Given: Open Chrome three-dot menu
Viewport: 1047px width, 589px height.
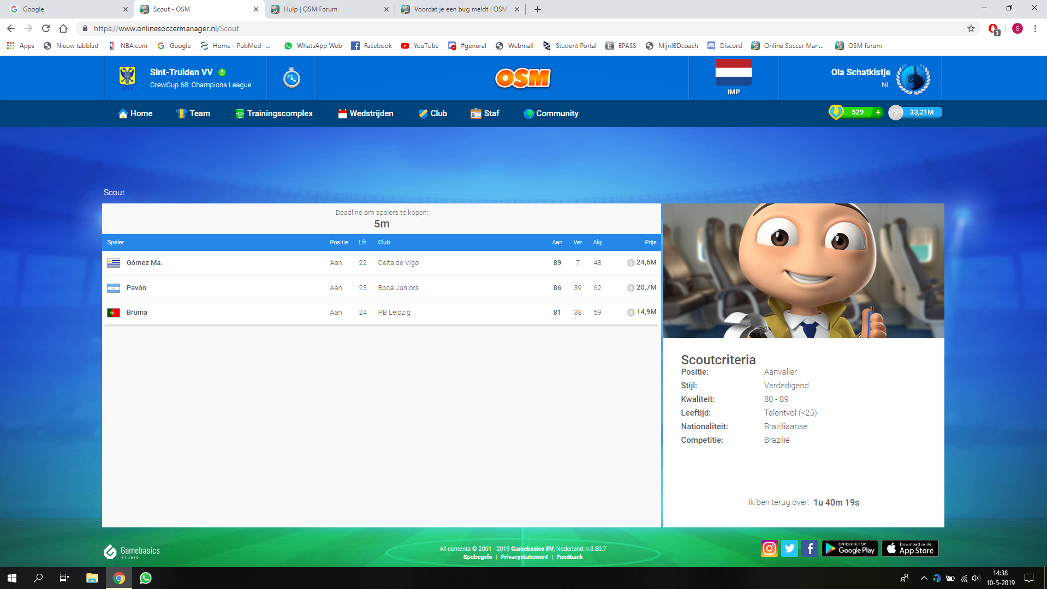Looking at the screenshot, I should click(1035, 28).
